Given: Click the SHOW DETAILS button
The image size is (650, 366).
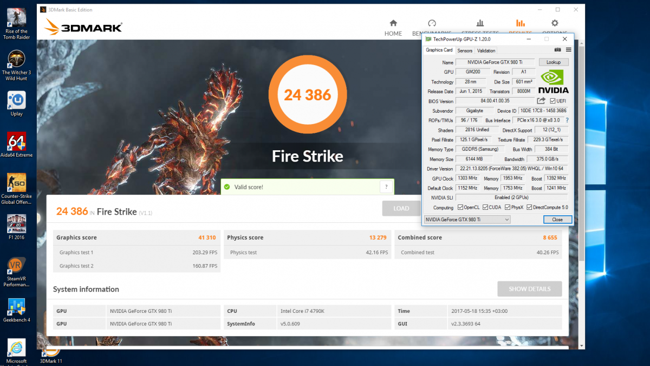Looking at the screenshot, I should point(529,289).
